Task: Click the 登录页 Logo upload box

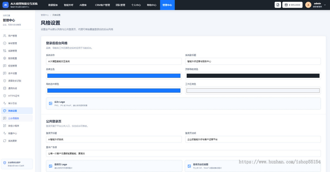Action: pyautogui.click(x=114, y=166)
